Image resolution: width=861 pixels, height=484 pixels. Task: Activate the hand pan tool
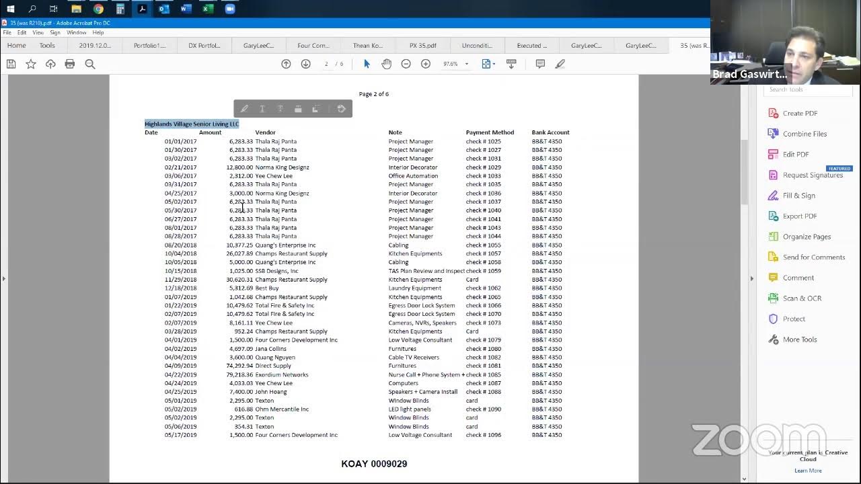coord(386,64)
